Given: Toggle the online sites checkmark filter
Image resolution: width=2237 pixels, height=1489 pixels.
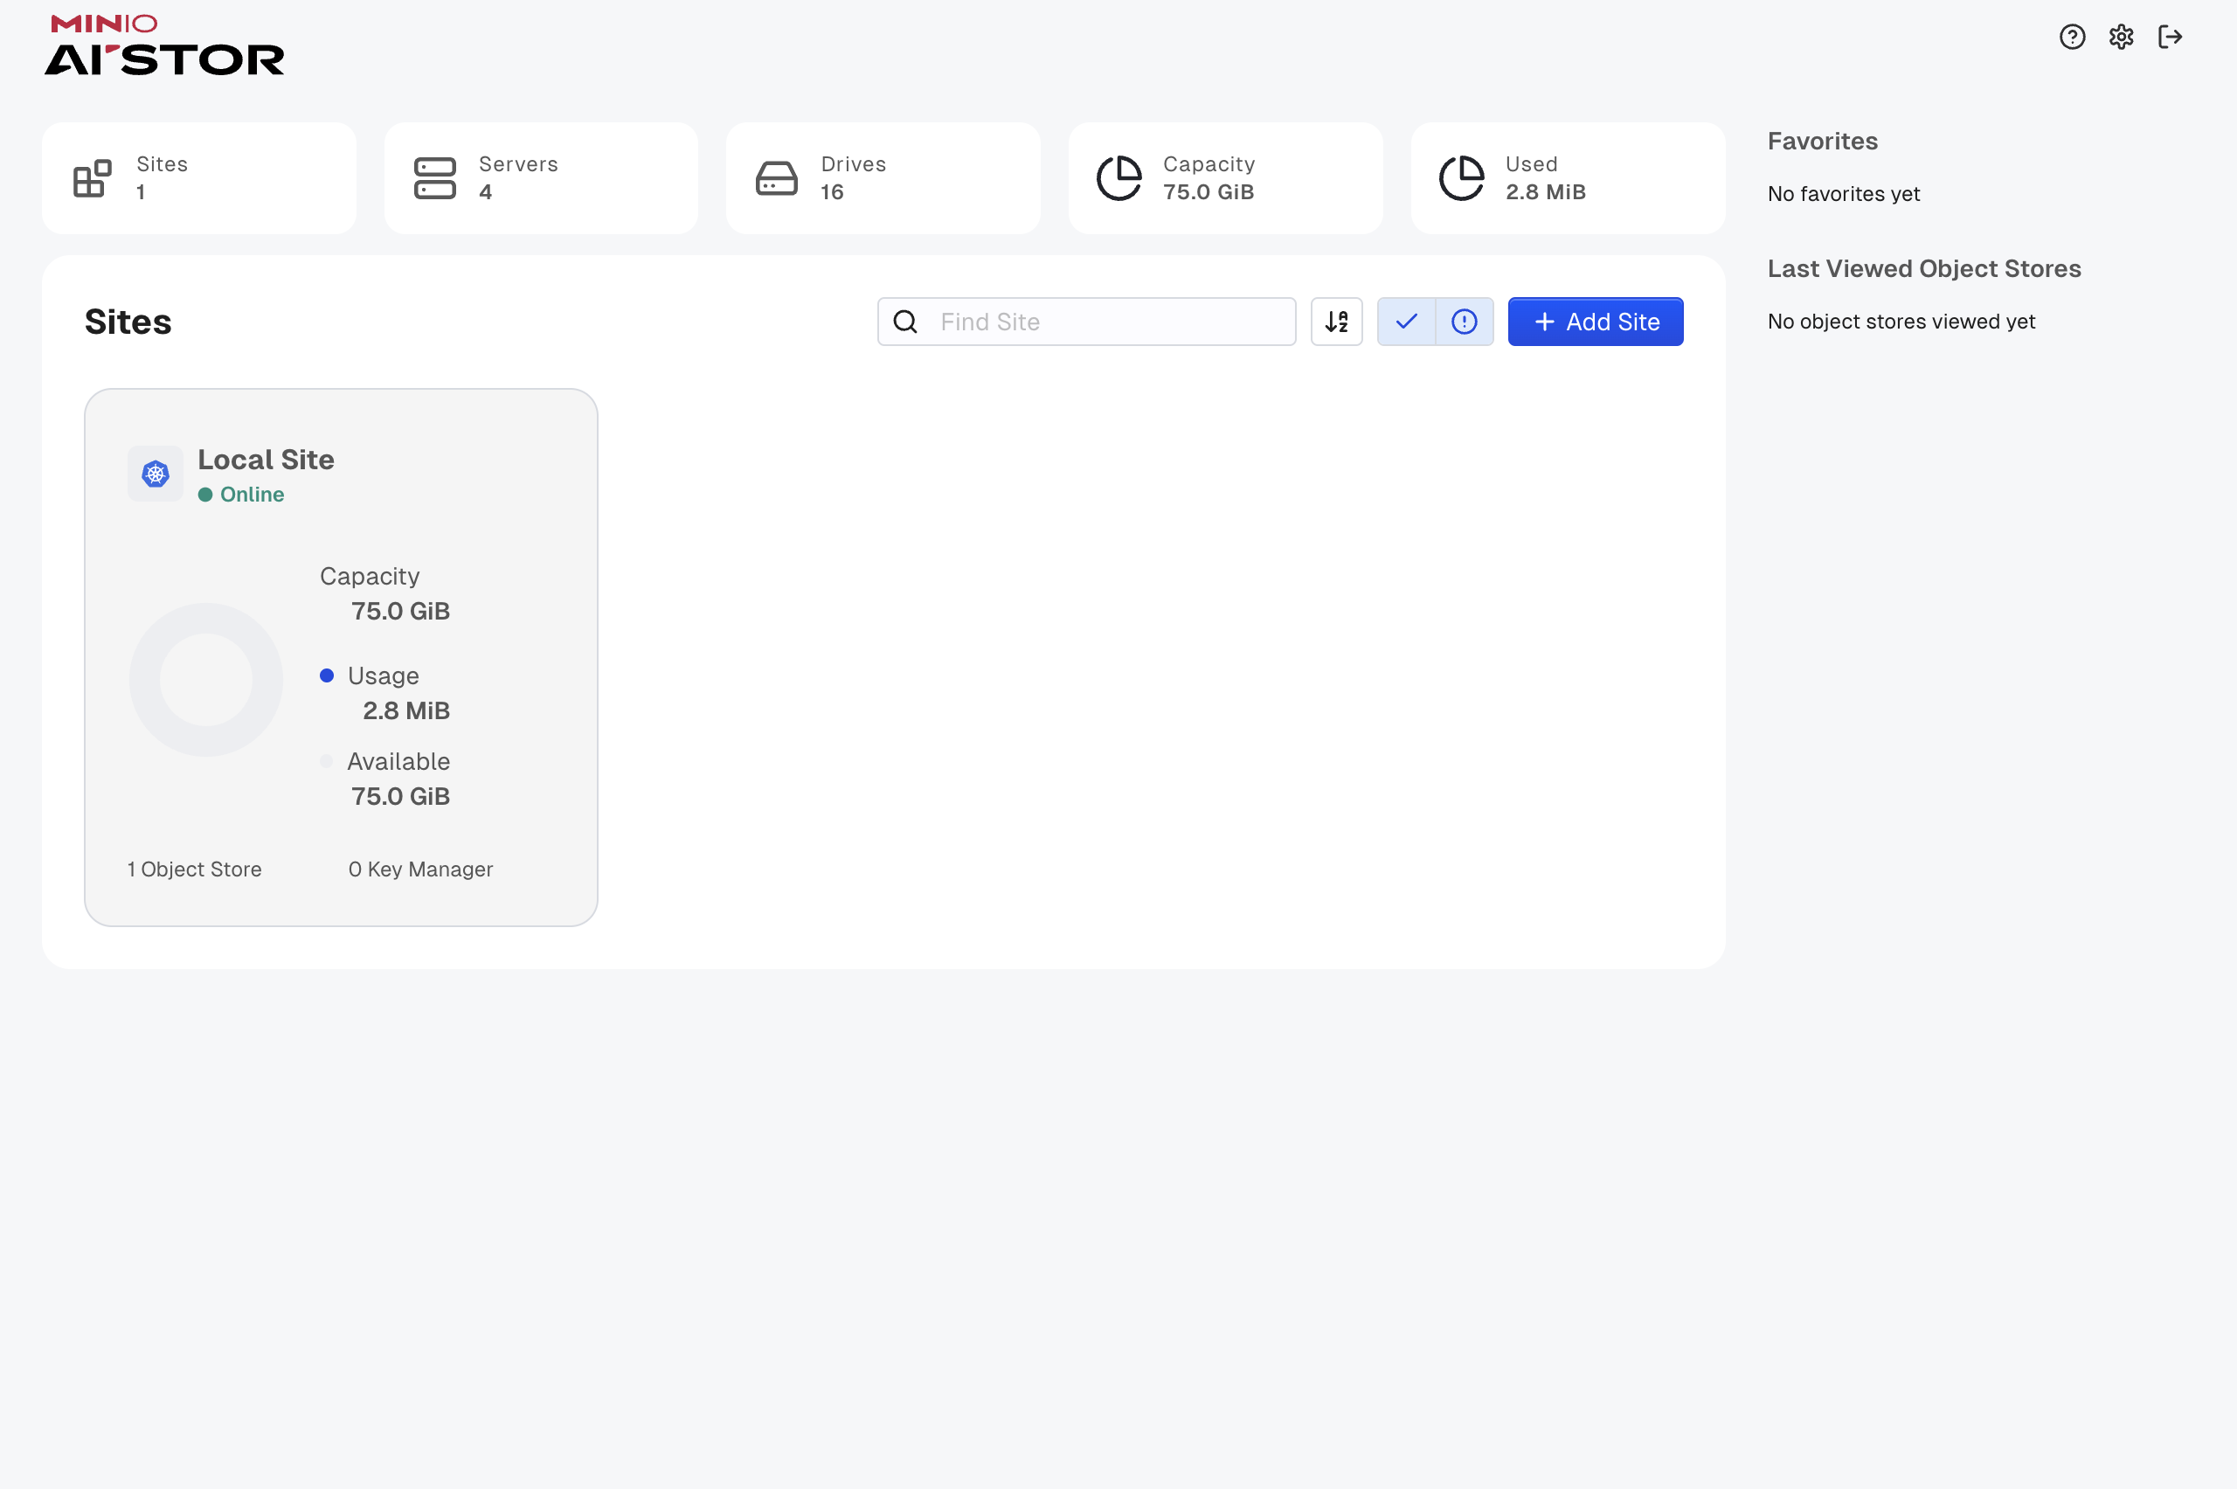Looking at the screenshot, I should (x=1406, y=322).
